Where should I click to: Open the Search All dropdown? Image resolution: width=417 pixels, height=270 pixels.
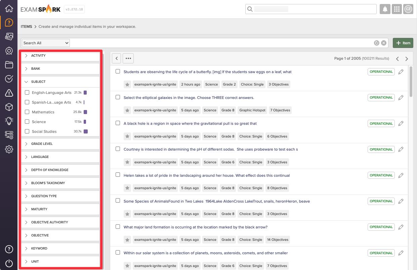pos(46,43)
